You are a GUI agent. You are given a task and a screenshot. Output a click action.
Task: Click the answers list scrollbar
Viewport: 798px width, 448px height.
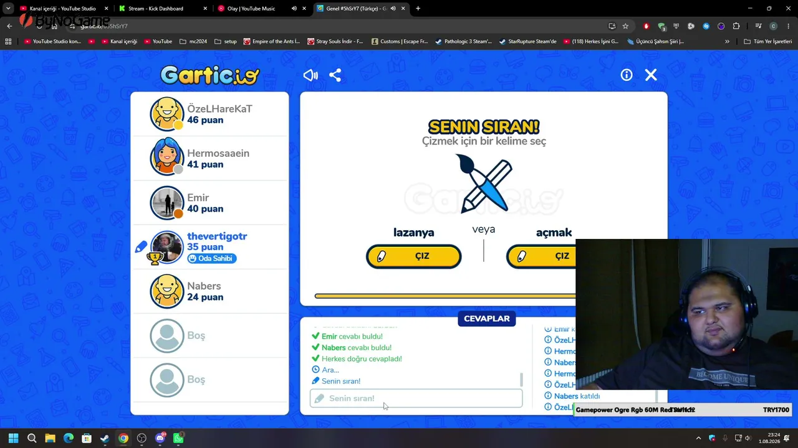click(521, 380)
